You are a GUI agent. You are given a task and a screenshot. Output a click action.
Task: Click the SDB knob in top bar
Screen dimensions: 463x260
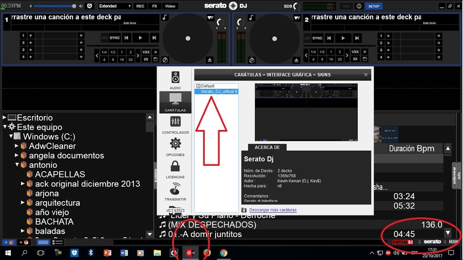point(297,6)
